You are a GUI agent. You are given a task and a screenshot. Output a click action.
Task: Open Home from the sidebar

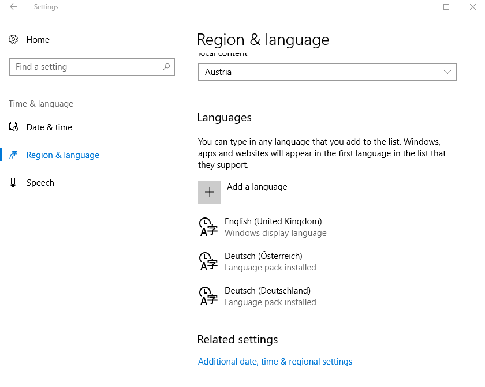pos(38,39)
